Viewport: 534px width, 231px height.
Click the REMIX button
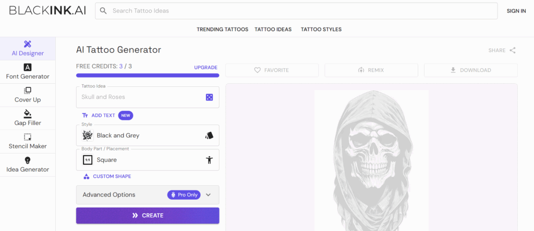tap(371, 70)
